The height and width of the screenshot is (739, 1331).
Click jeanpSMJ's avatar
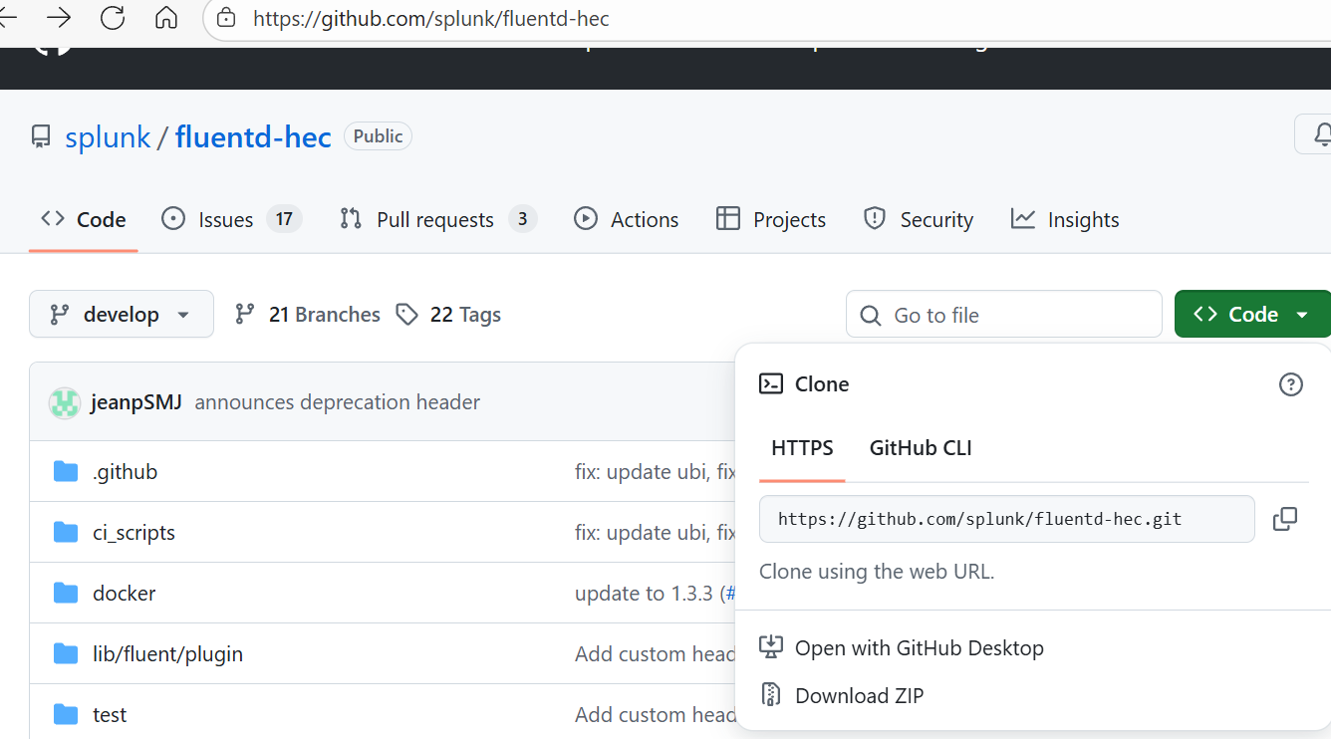tap(65, 402)
